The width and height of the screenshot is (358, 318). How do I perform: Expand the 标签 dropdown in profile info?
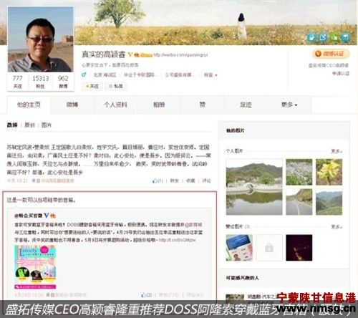[211, 75]
